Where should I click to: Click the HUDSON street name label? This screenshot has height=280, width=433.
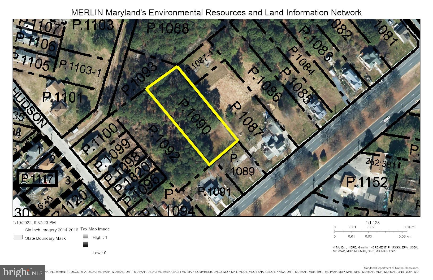[x=32, y=111]
